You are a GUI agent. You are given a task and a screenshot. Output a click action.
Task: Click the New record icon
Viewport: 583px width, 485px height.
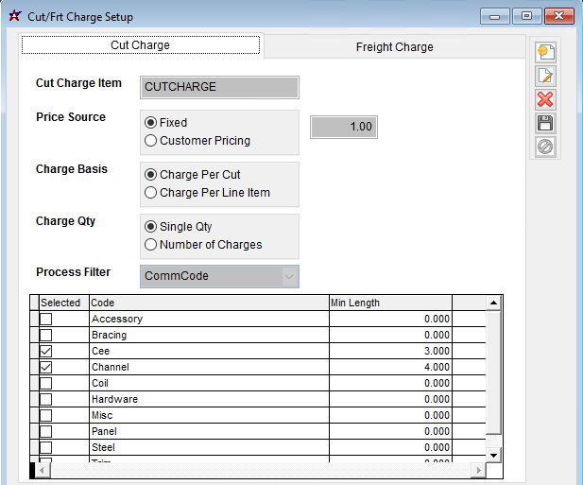coord(545,52)
